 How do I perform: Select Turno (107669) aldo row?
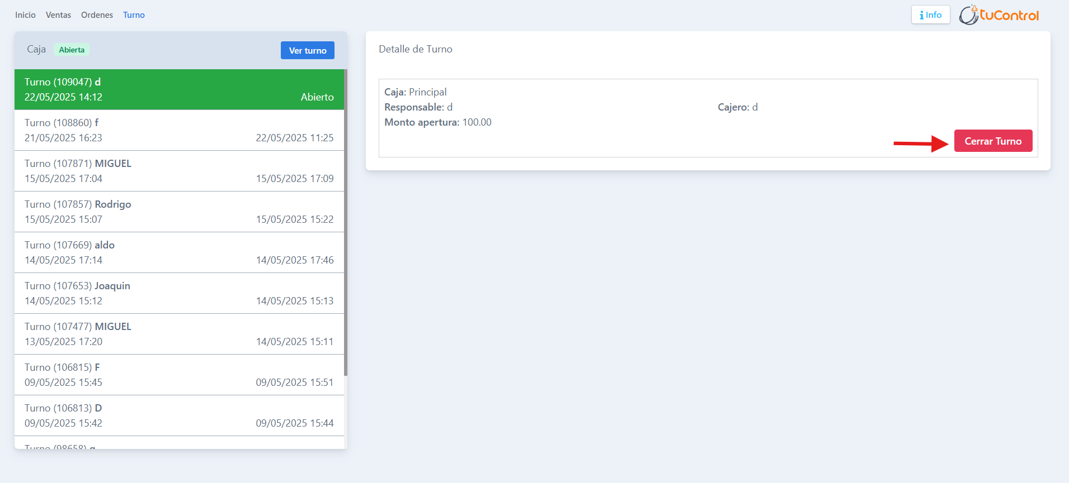point(179,252)
